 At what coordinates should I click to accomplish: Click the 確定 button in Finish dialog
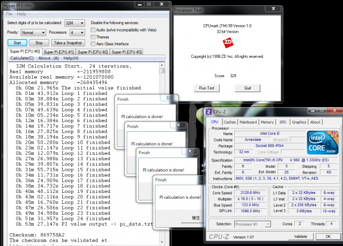(x=193, y=218)
